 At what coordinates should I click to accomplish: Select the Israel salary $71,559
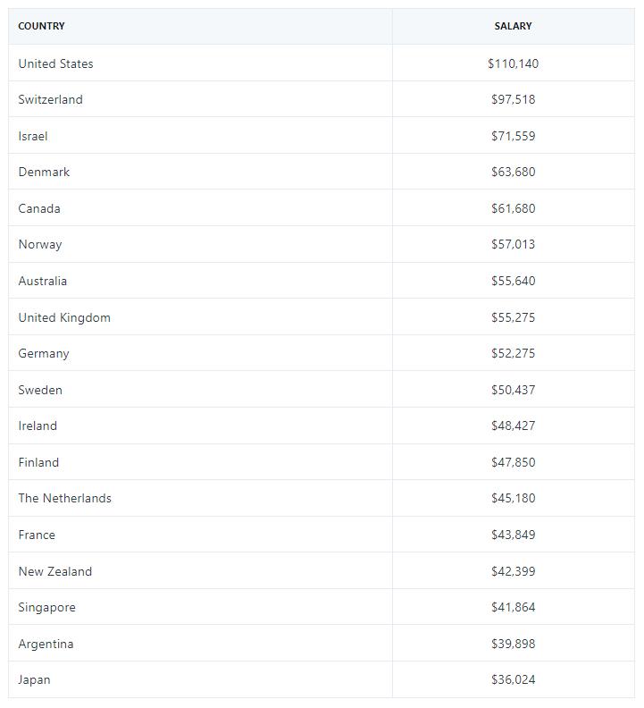tap(513, 136)
